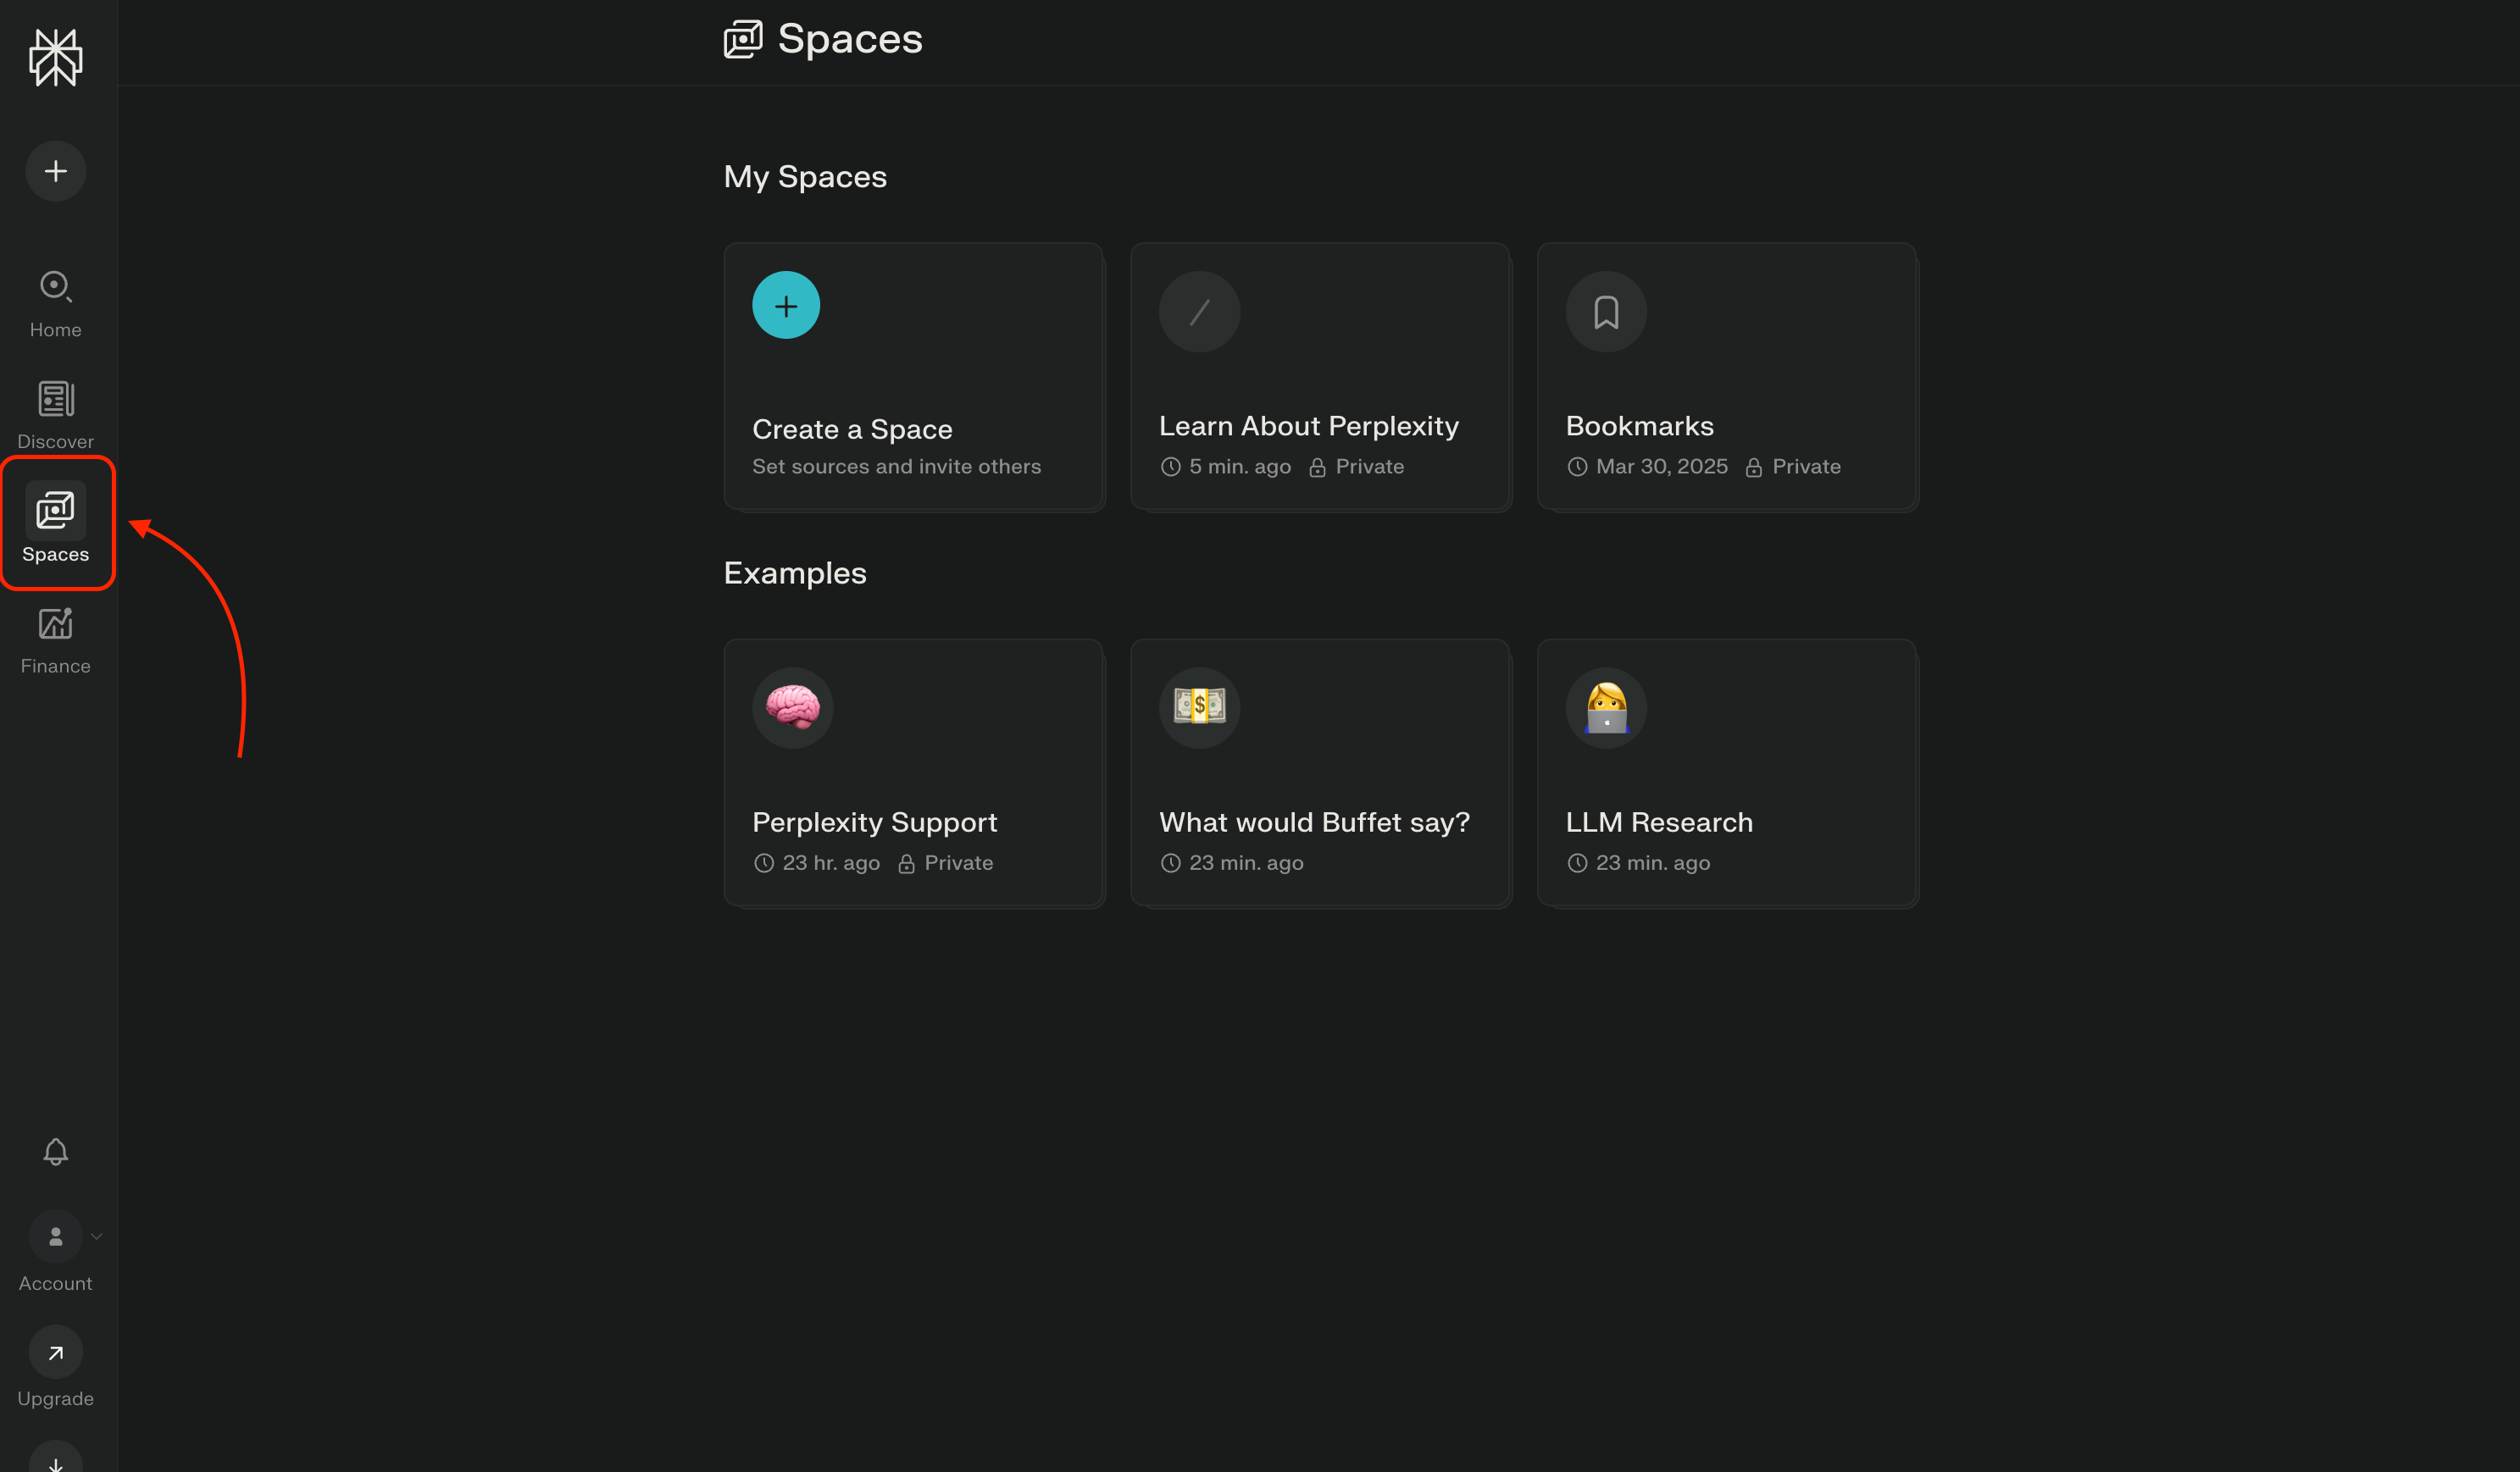2520x1472 pixels.
Task: Open the Create a Space card
Action: point(913,377)
